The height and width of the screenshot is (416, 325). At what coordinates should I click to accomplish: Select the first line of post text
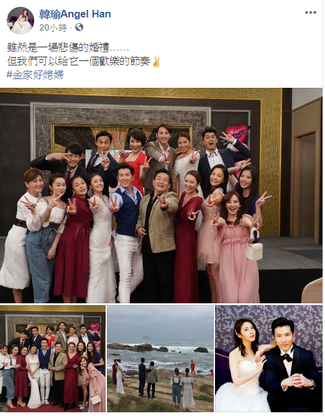point(68,49)
